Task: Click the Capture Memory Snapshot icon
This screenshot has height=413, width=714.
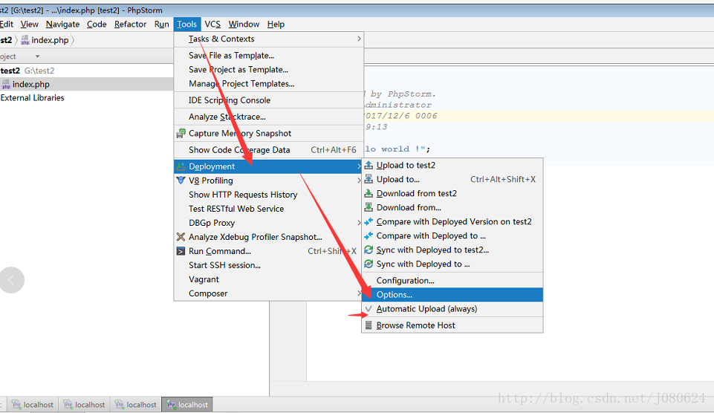Action: click(181, 133)
